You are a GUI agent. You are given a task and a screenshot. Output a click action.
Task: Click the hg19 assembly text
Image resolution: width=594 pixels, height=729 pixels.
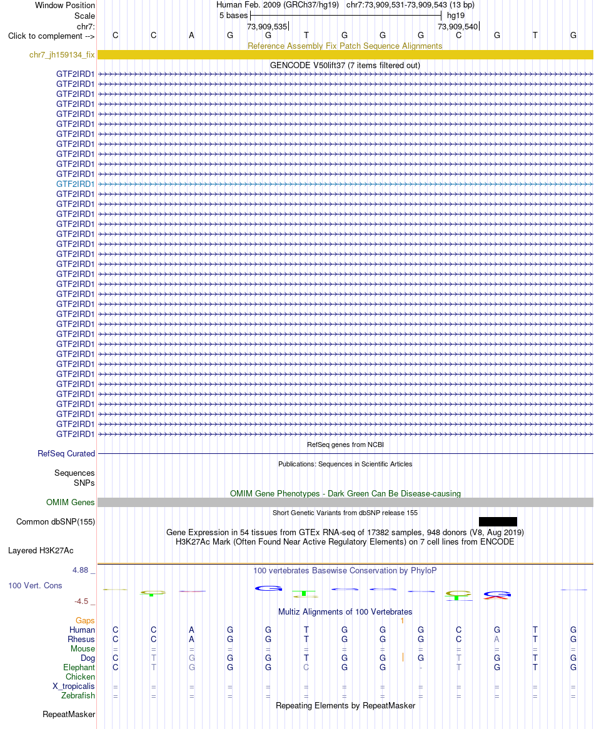coord(456,16)
